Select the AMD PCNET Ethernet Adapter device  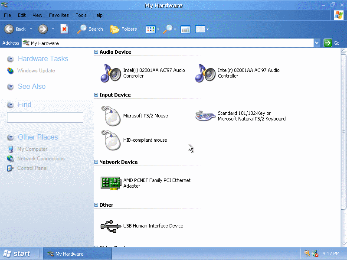tap(145, 183)
